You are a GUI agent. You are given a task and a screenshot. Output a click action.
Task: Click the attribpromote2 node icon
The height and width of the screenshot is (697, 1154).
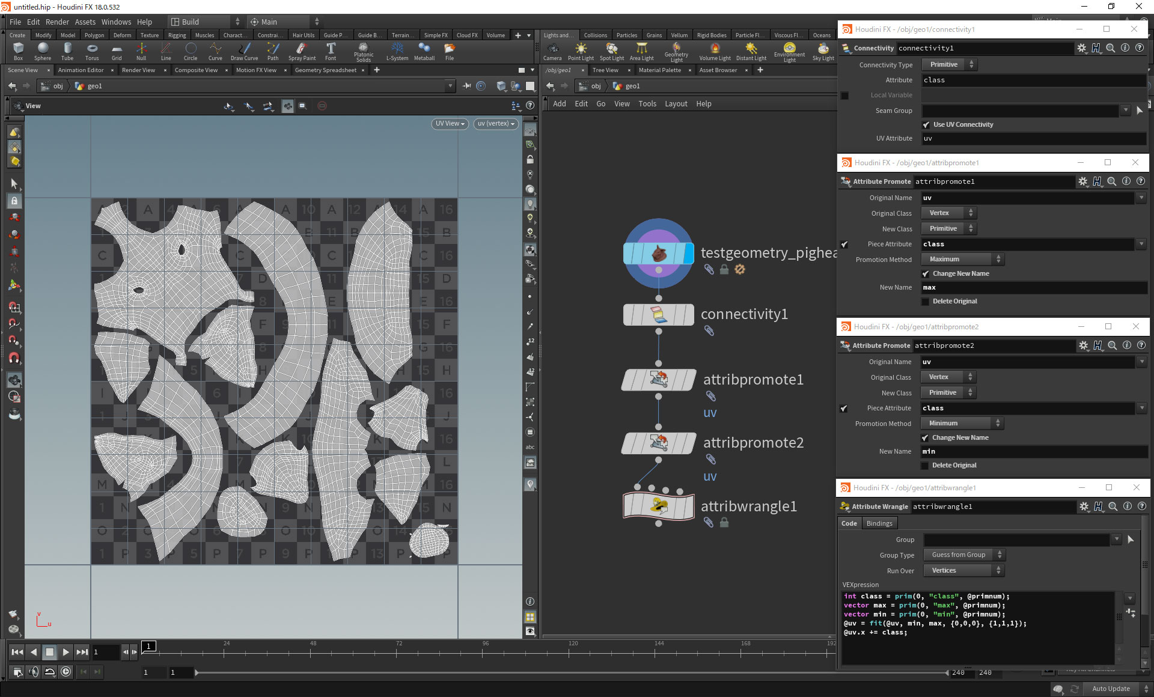tap(659, 443)
